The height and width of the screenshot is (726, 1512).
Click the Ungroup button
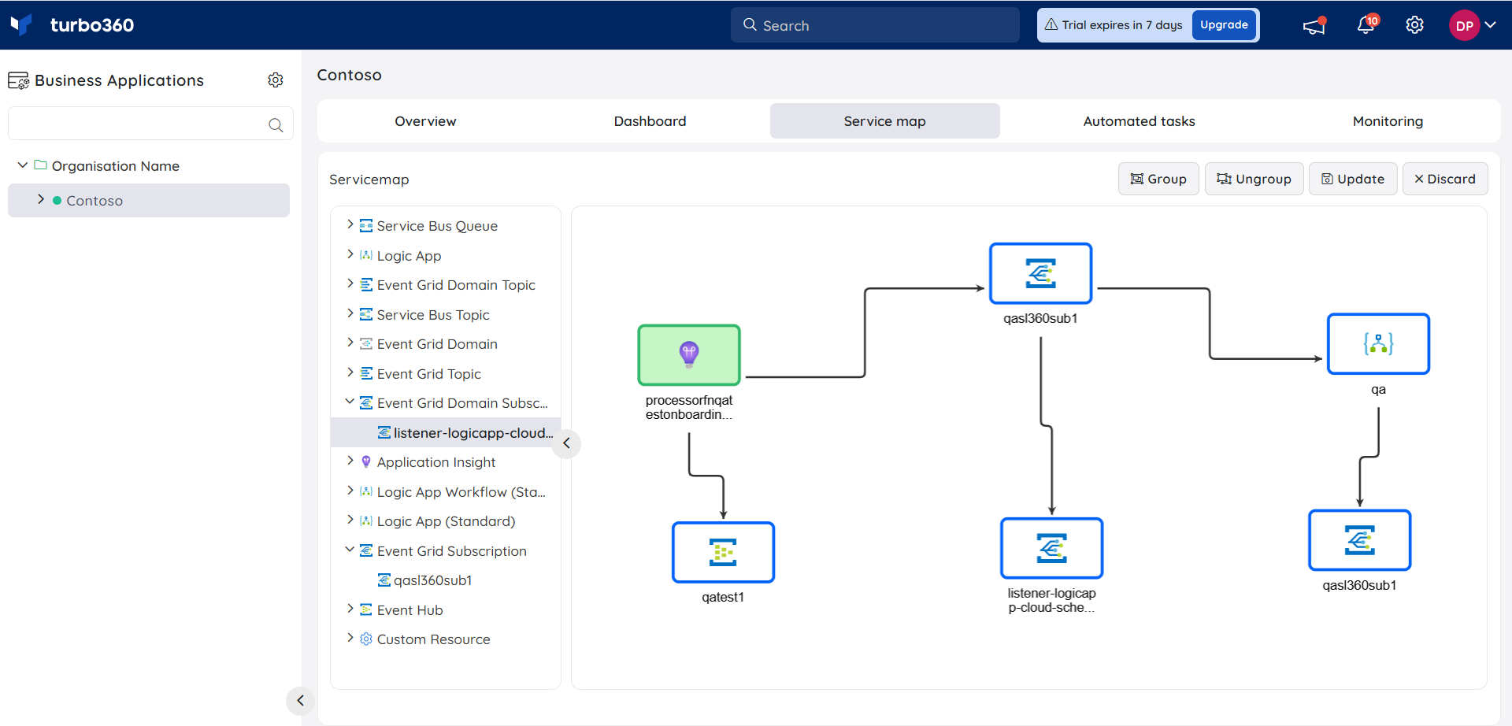pyautogui.click(x=1254, y=179)
